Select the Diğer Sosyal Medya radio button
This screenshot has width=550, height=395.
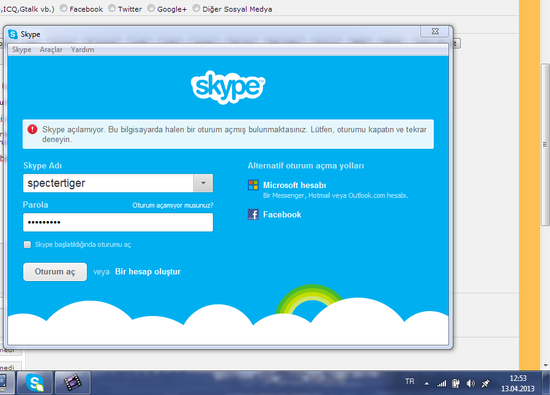(x=196, y=8)
